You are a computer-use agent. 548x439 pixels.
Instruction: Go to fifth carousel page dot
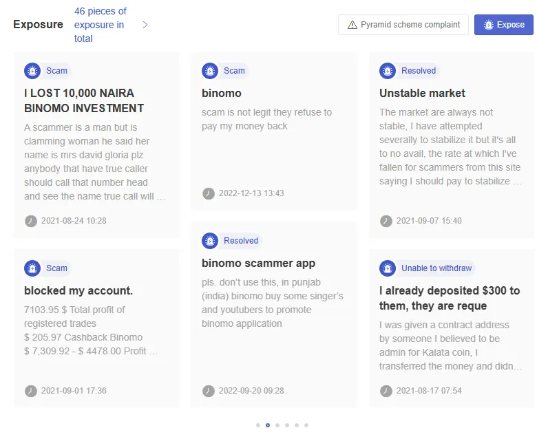(296, 425)
